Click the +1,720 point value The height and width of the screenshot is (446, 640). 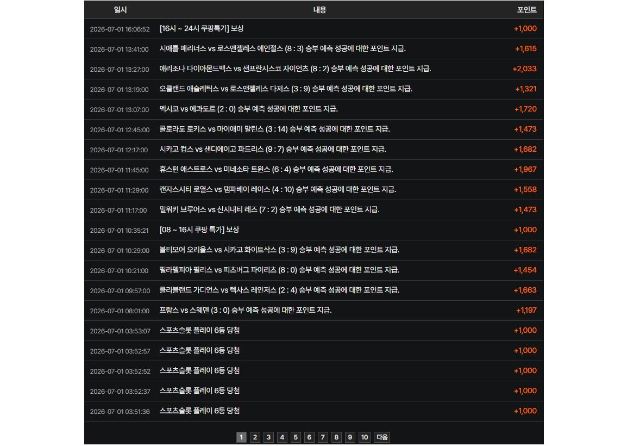coord(525,109)
